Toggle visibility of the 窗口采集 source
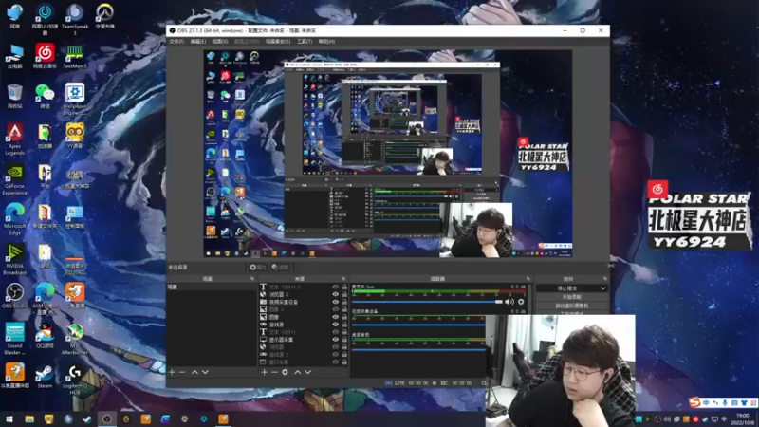The width and height of the screenshot is (759, 427). point(336,362)
